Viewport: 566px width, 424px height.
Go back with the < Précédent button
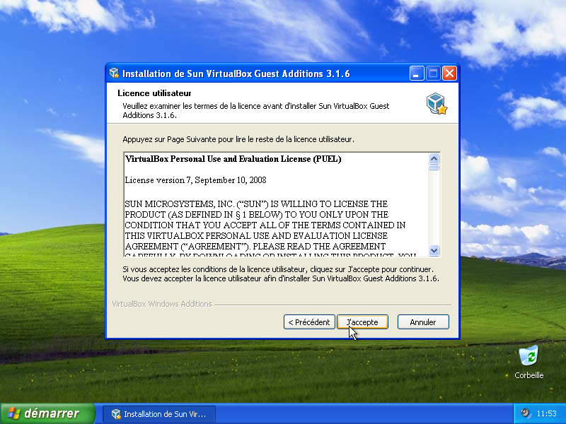click(308, 322)
